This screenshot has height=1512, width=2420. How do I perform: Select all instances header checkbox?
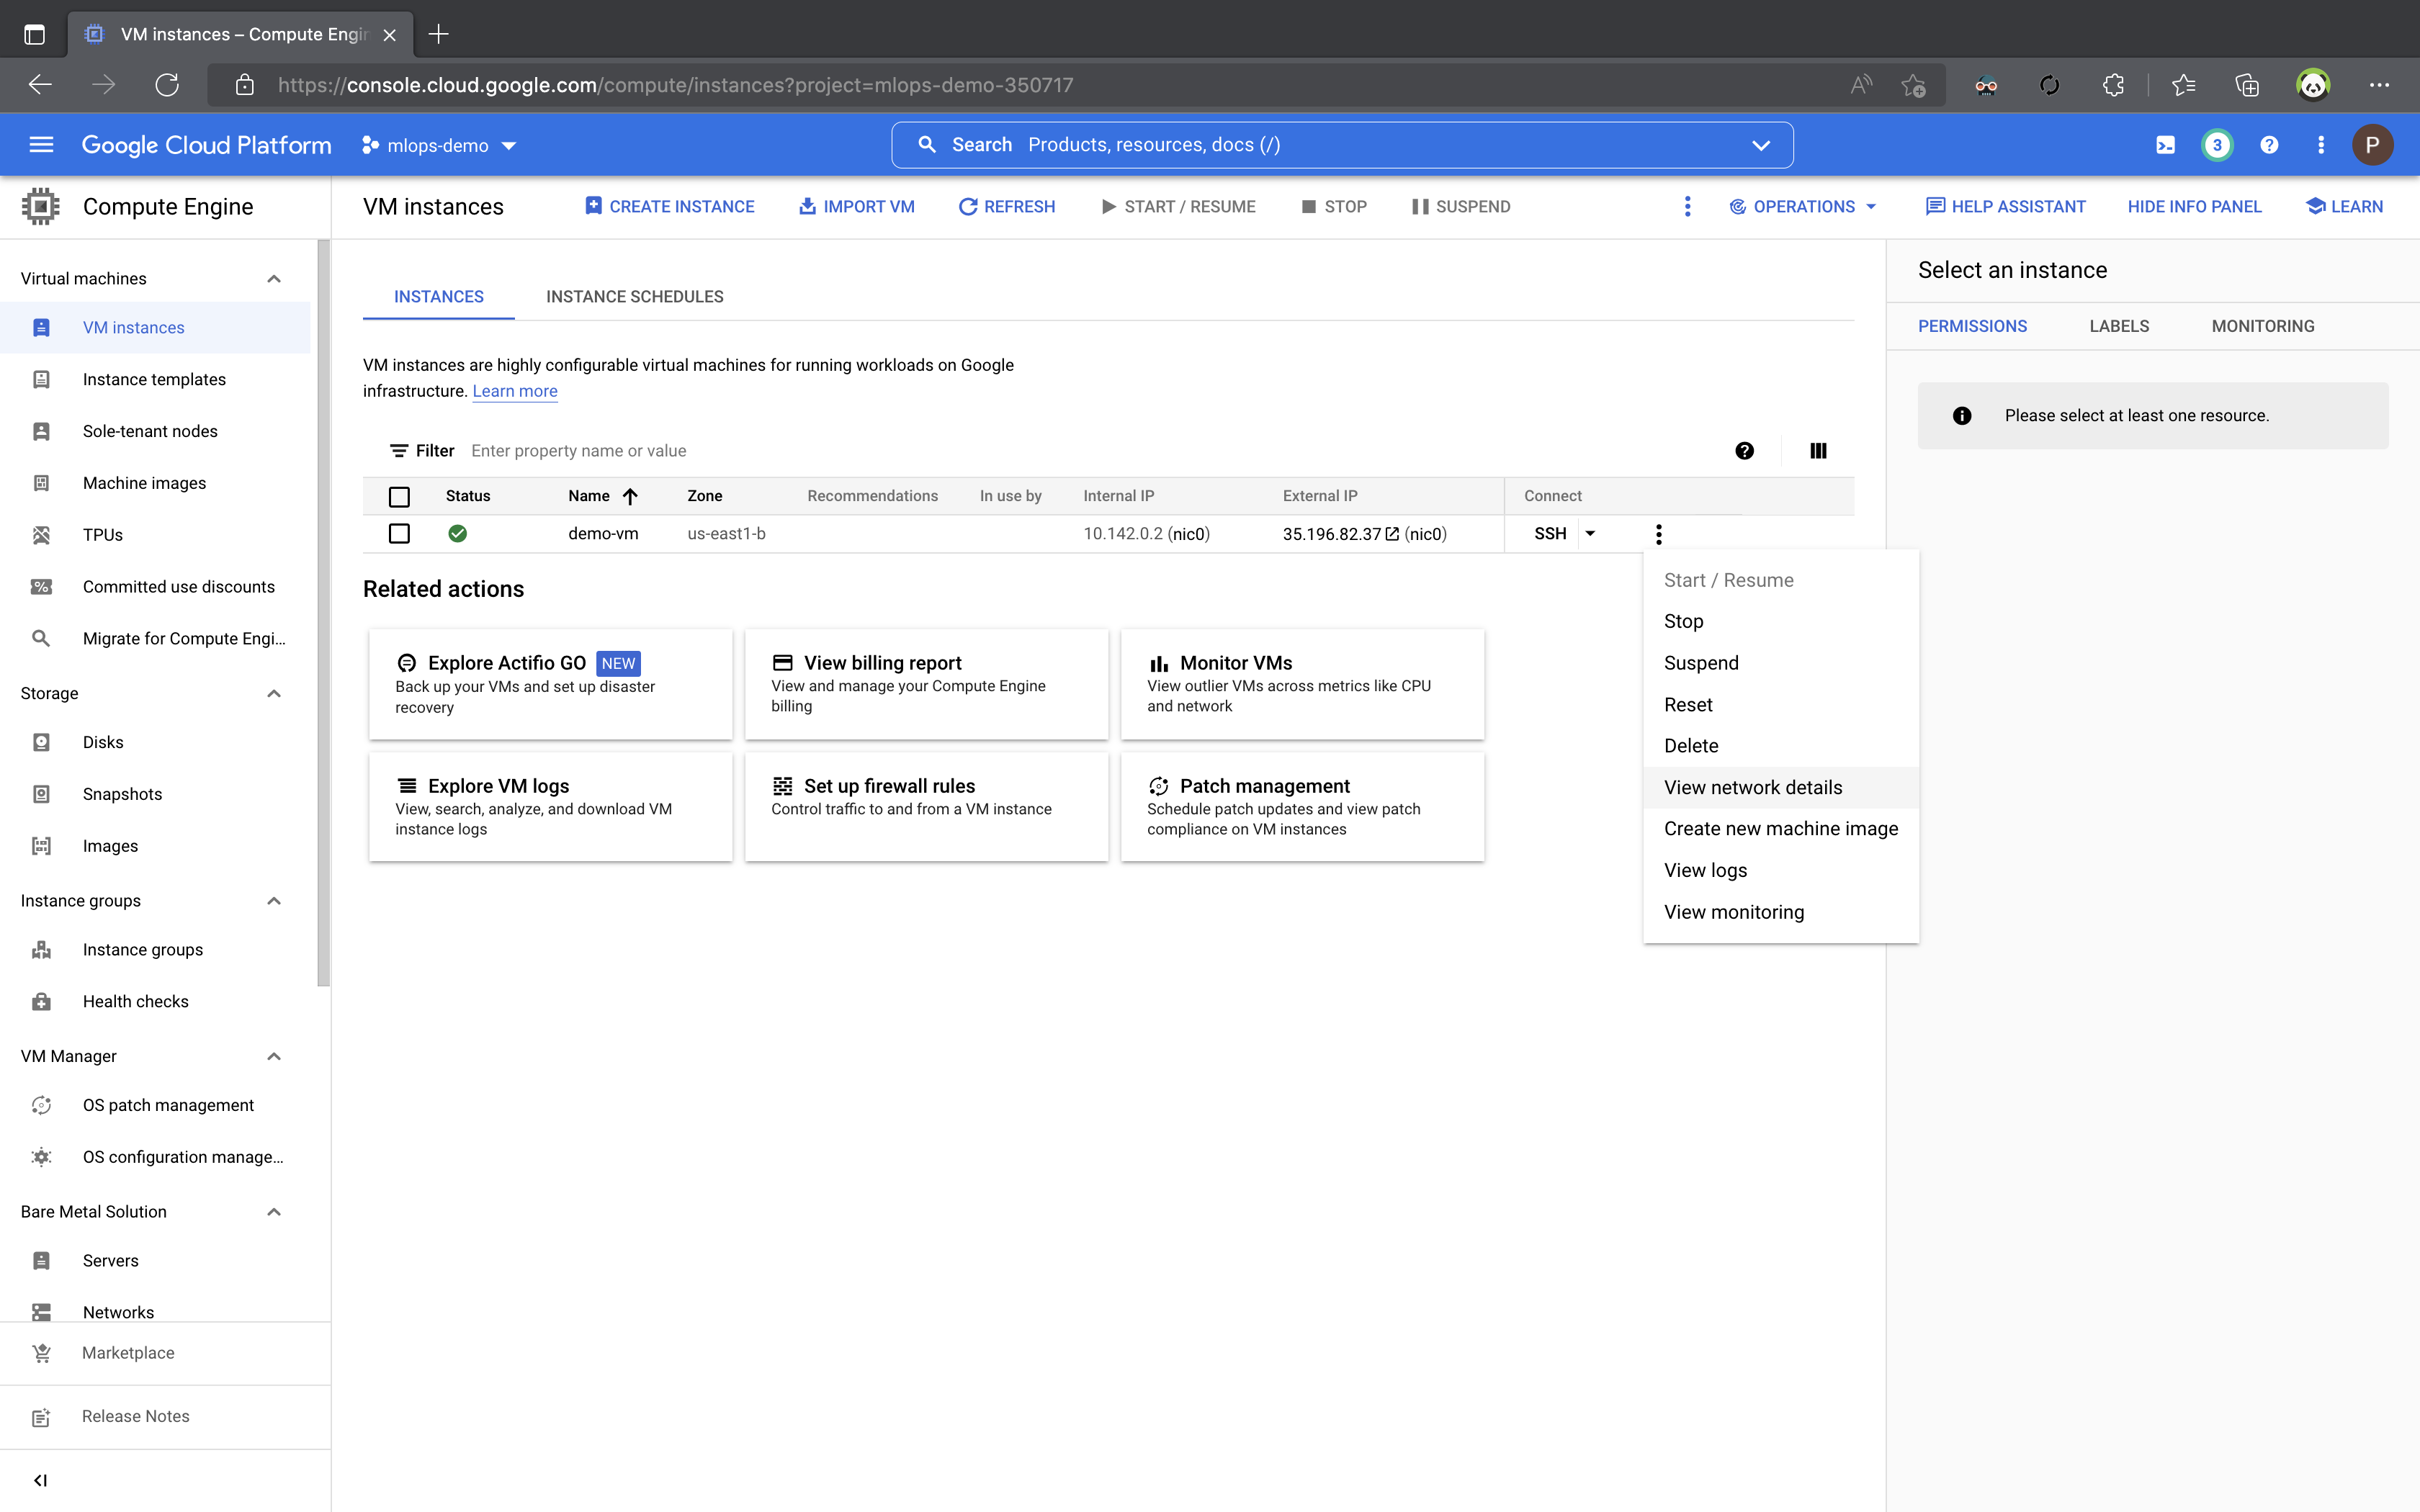point(399,496)
